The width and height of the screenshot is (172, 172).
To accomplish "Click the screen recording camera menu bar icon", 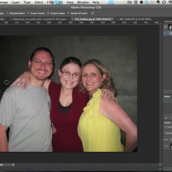I will pos(129,2).
